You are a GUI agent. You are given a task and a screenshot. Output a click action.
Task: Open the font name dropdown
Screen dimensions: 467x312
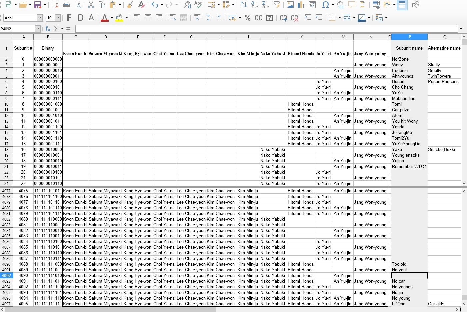click(40, 18)
